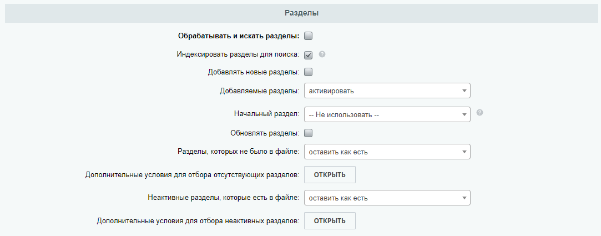Open 'Добавляемые разделы' dropdown with 'активировать'
Screen dimensions: 601x236
(387, 91)
